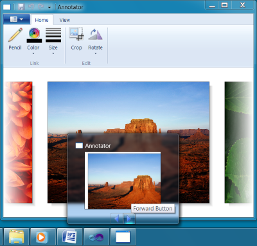The width and height of the screenshot is (257, 246).
Task: Expand the Size dropdown arrow
Action: pyautogui.click(x=53, y=53)
